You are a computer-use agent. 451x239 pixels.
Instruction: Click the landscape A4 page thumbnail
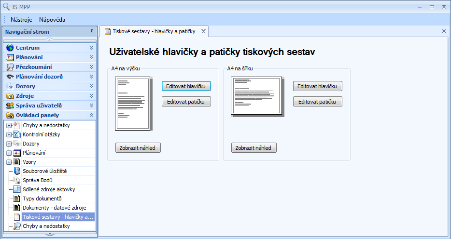(257, 97)
